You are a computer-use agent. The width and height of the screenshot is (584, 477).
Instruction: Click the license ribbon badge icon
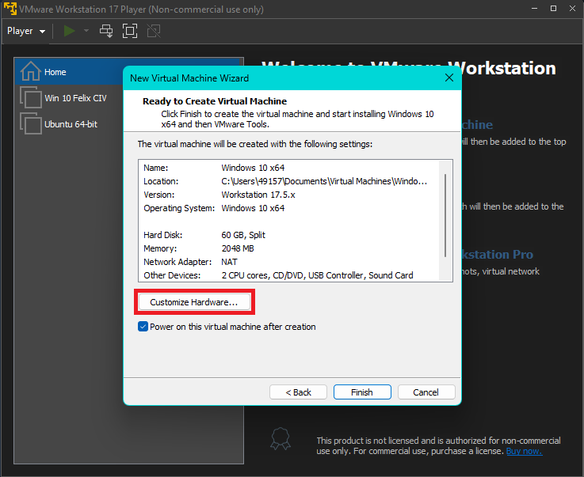(x=280, y=439)
